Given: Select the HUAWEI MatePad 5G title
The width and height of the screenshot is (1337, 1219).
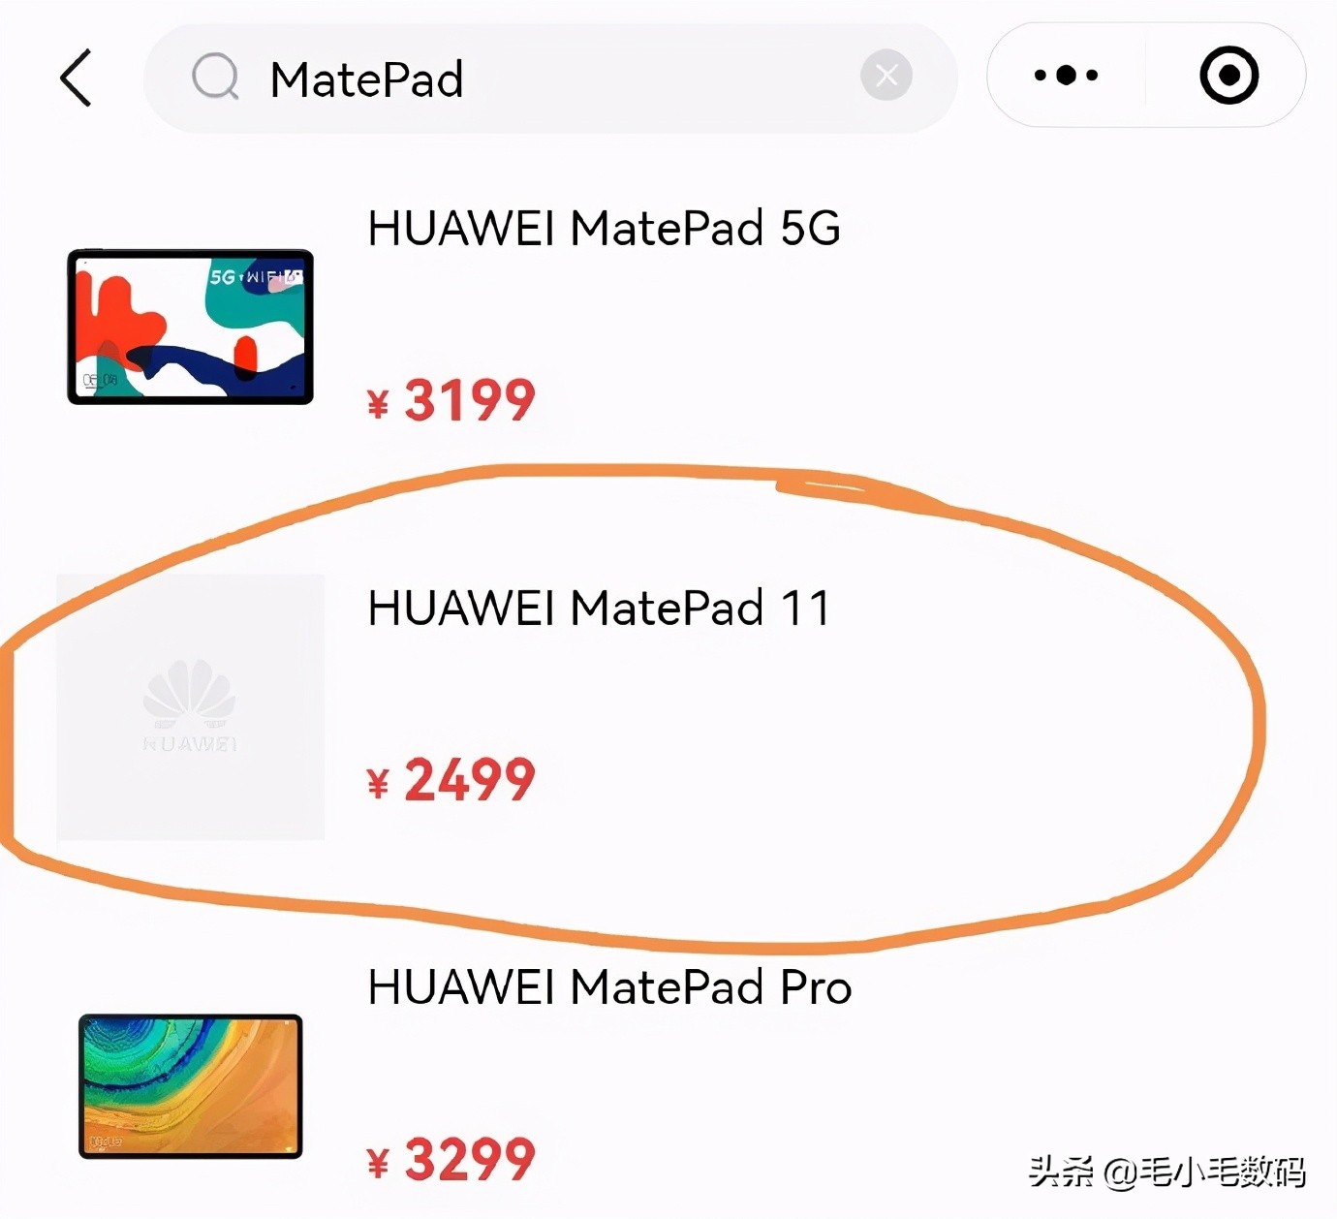Looking at the screenshot, I should coord(604,229).
